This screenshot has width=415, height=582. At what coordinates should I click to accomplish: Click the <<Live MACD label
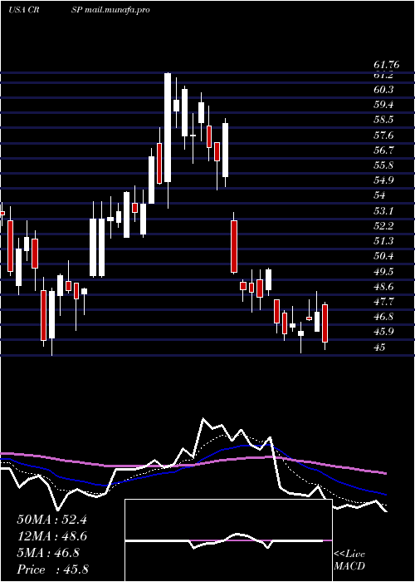(349, 560)
